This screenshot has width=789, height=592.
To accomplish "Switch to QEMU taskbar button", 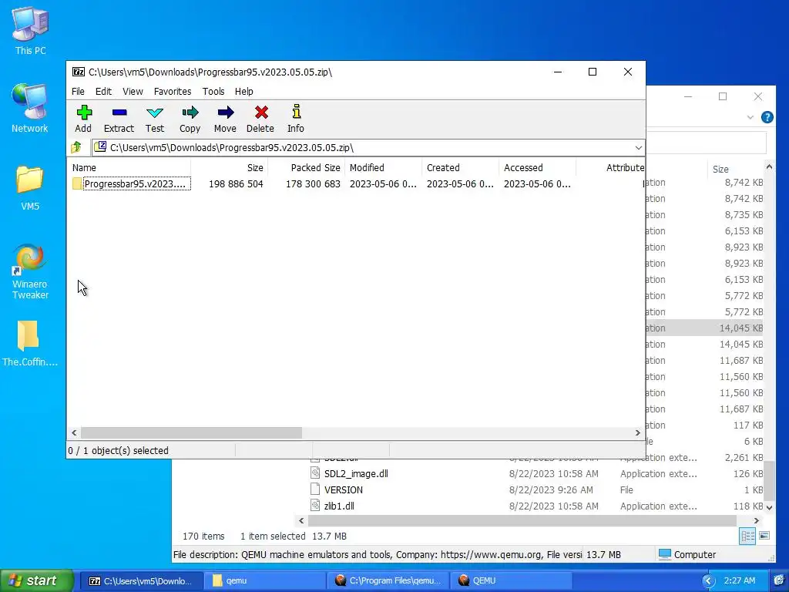I will click(511, 581).
